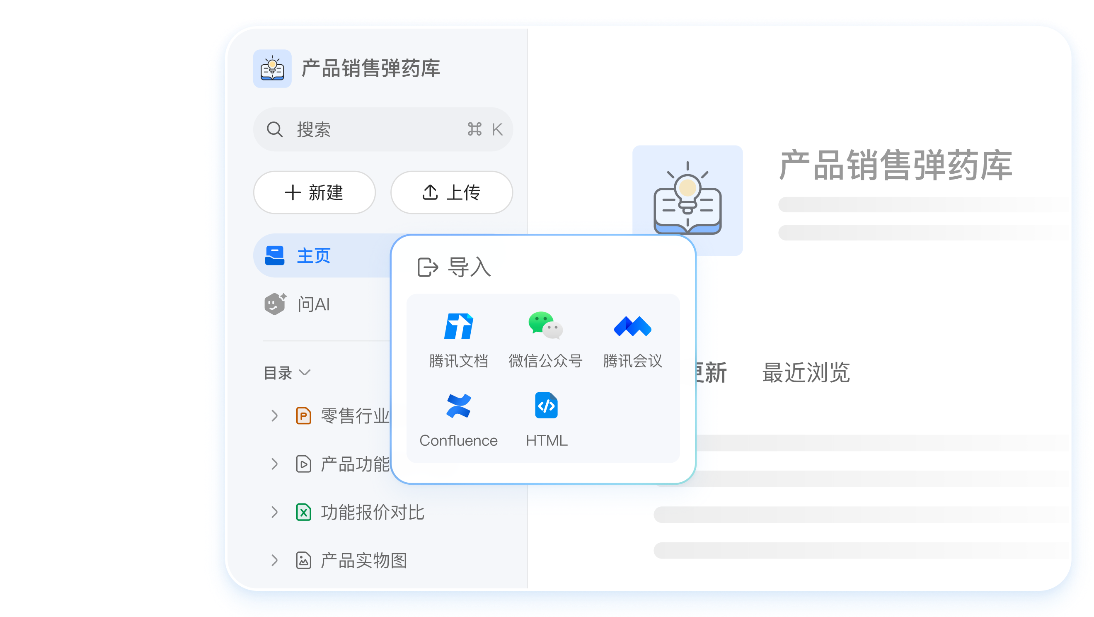Viewport: 1094px width, 617px height.
Task: Open the 零售行业 tree item
Action: 355,415
